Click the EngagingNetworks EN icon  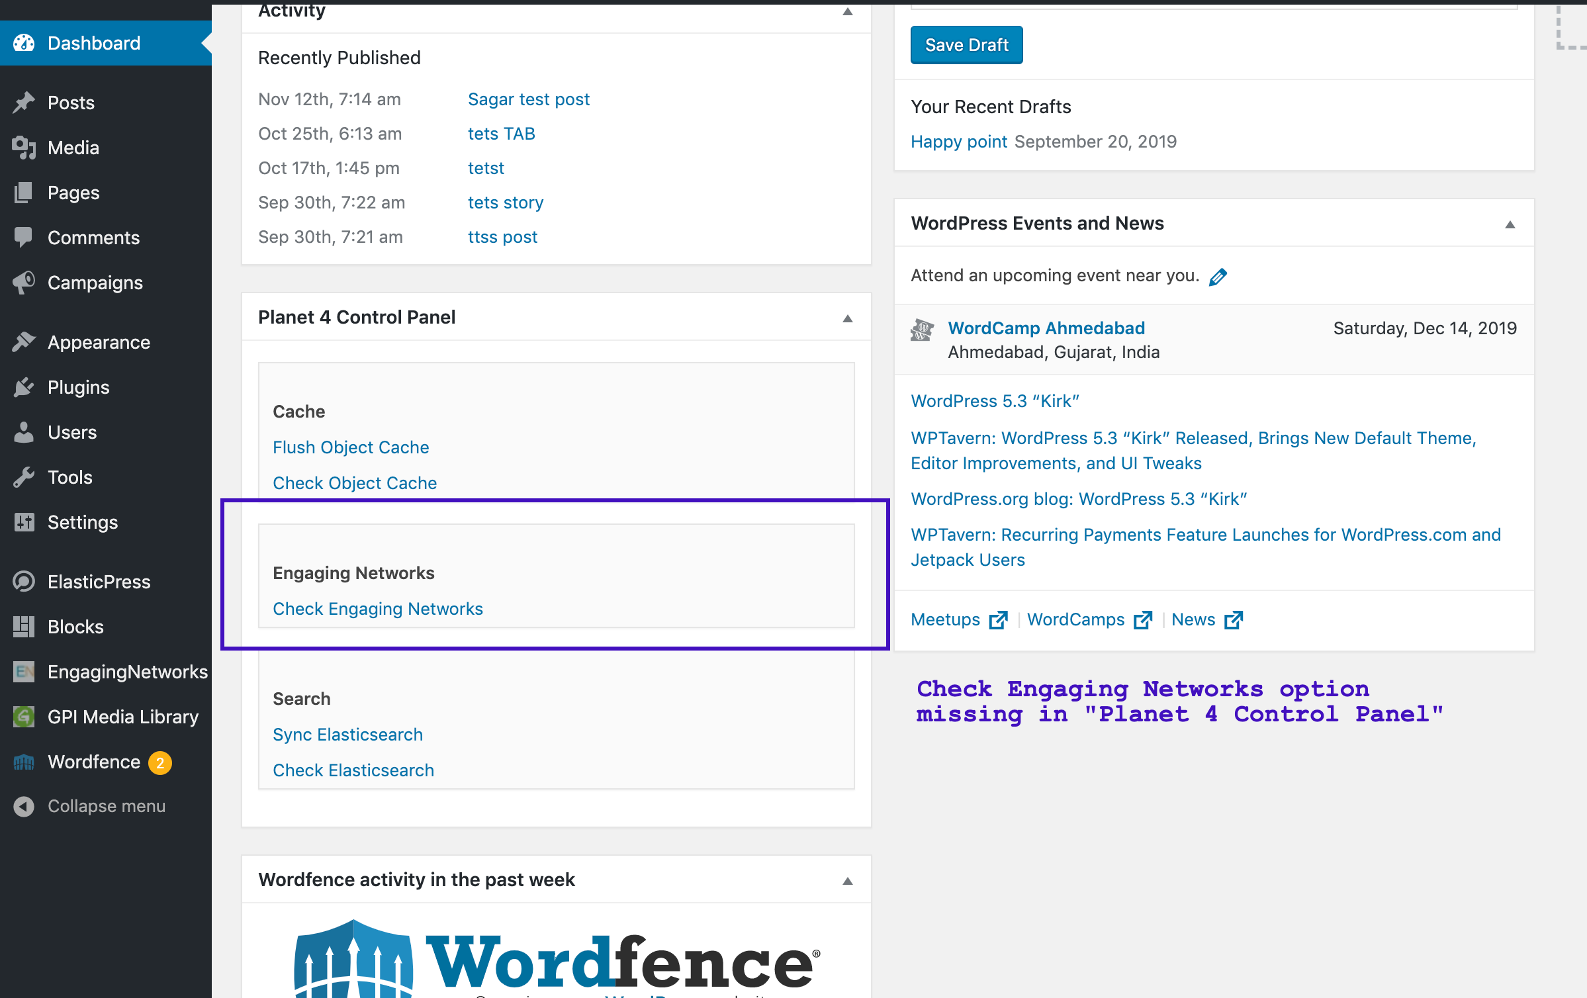[x=24, y=672]
